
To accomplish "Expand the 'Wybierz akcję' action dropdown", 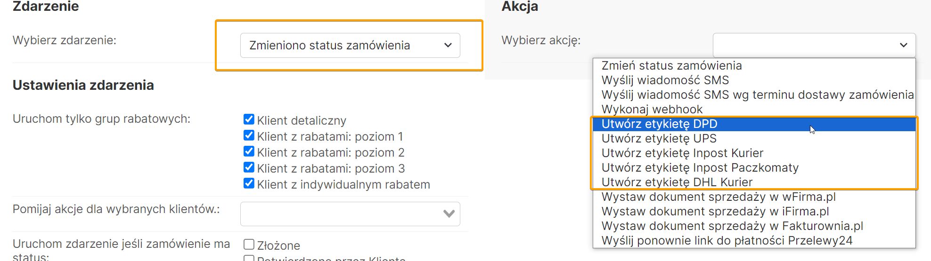I will (x=814, y=45).
